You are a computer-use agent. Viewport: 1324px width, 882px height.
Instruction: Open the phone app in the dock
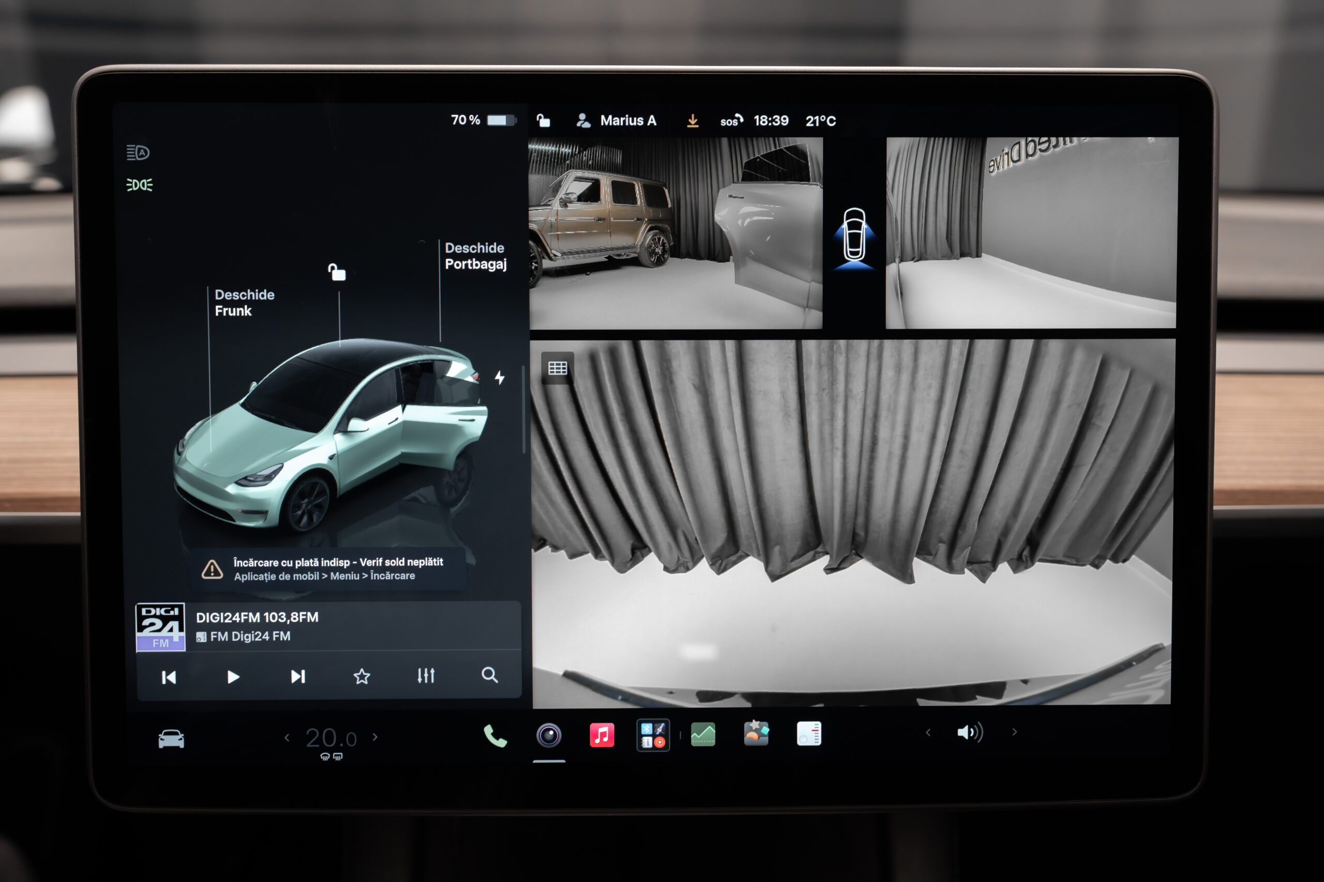(495, 736)
